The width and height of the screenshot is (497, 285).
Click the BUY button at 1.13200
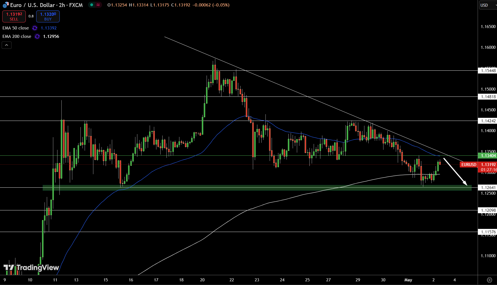click(48, 17)
